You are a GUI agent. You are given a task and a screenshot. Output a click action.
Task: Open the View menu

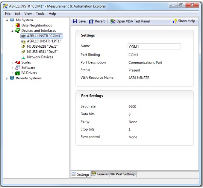tap(28, 14)
